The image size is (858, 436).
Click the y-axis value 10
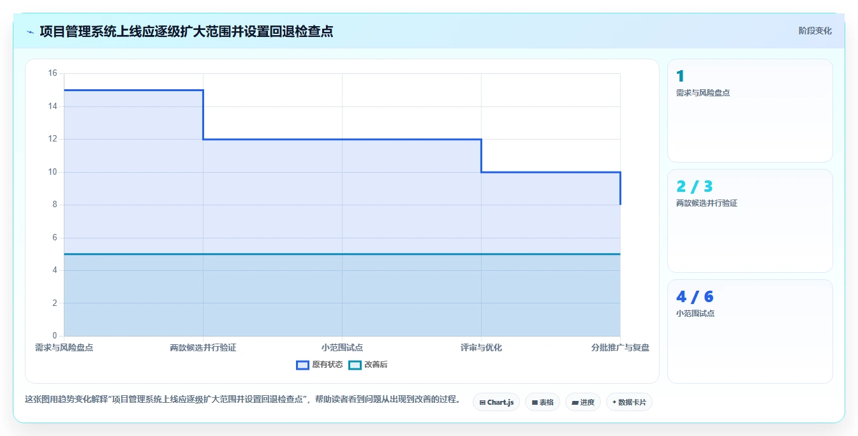point(52,172)
